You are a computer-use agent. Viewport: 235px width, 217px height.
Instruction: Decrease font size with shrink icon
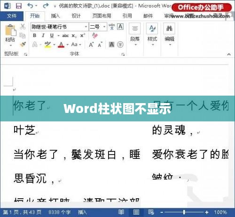tap(100, 45)
